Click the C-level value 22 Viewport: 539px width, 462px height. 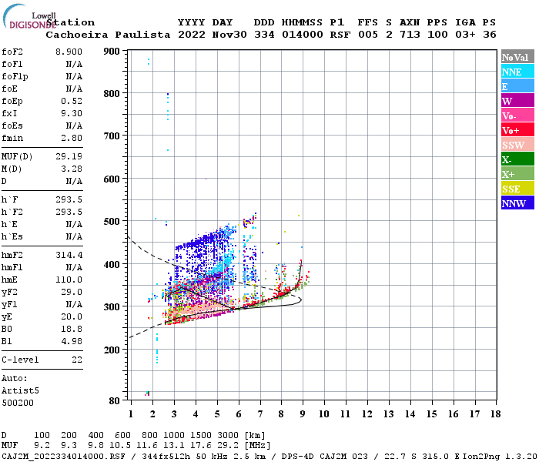click(x=77, y=360)
